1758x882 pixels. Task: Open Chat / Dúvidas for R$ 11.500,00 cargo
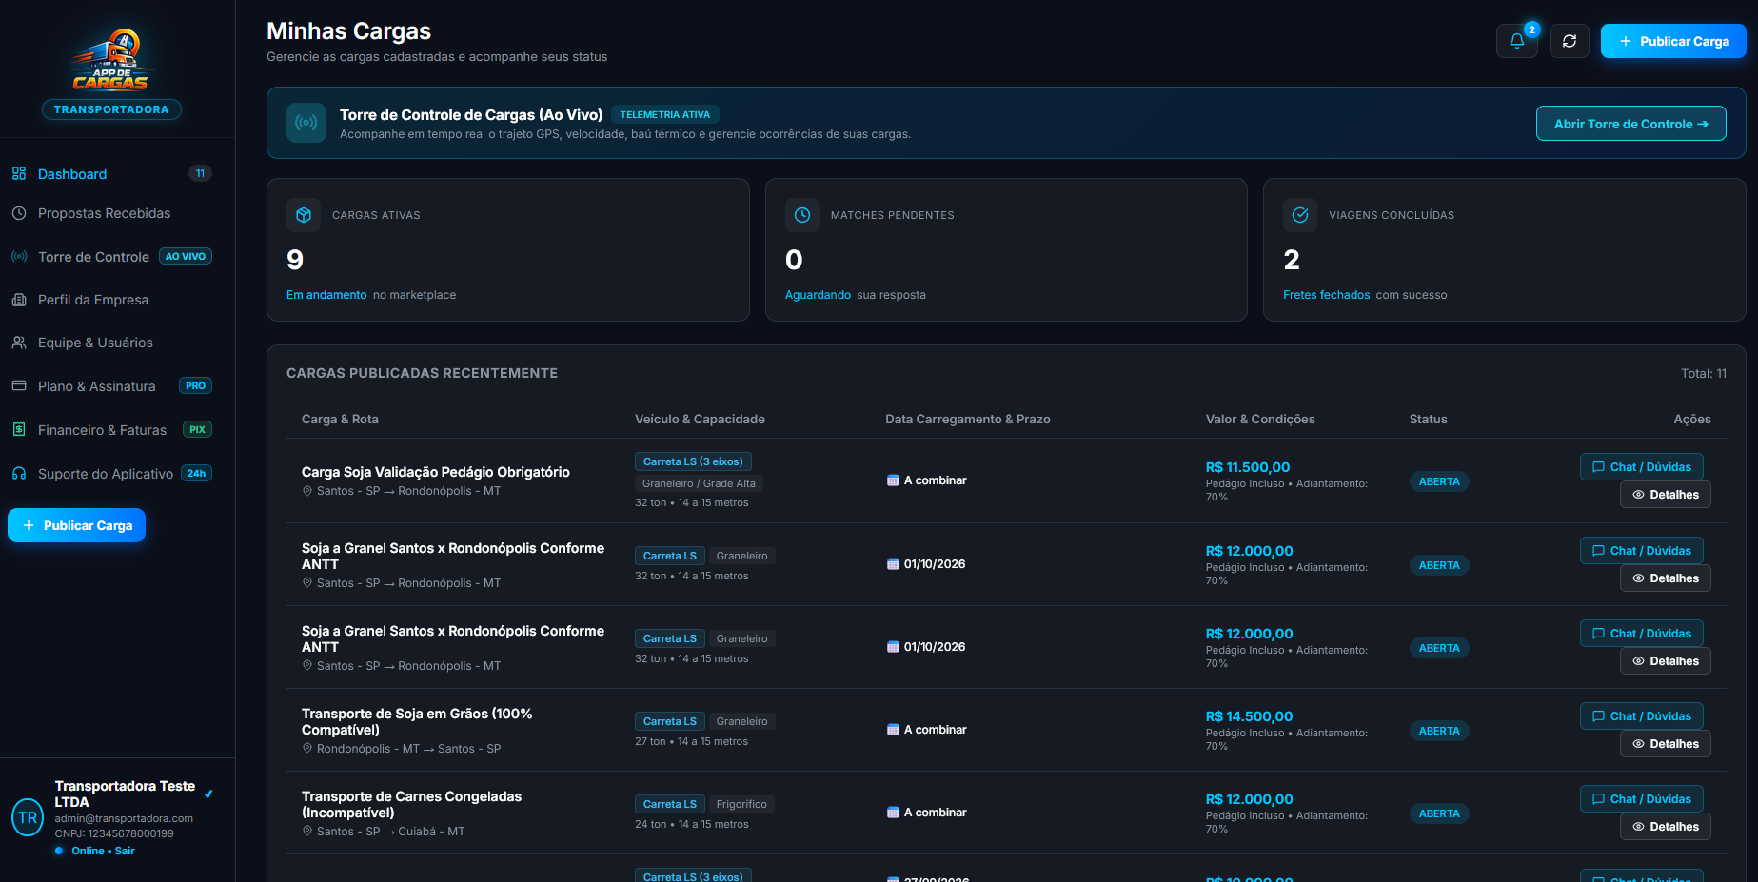coord(1641,467)
